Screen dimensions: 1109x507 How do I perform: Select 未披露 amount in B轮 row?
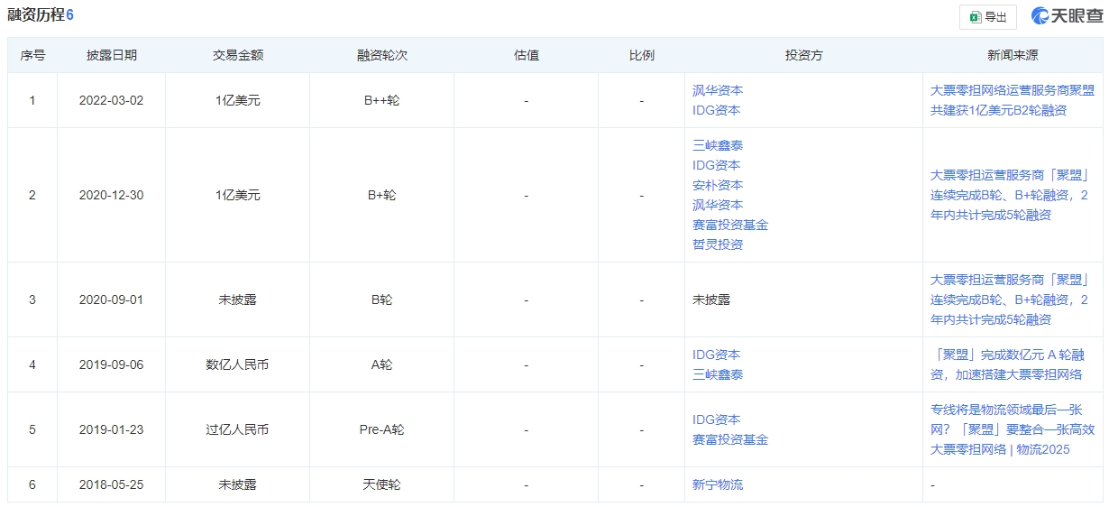click(x=238, y=300)
